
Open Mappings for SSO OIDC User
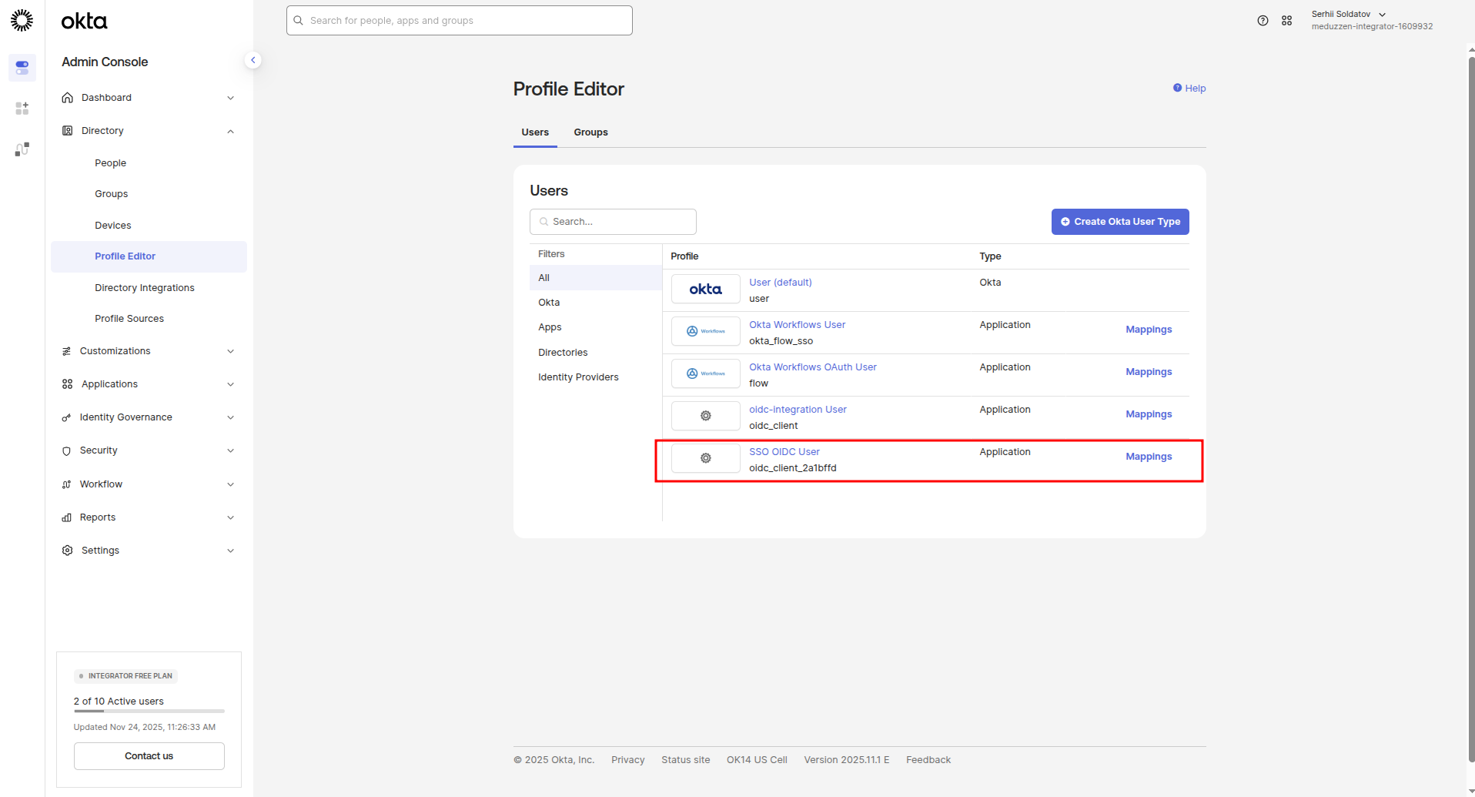[1149, 457]
